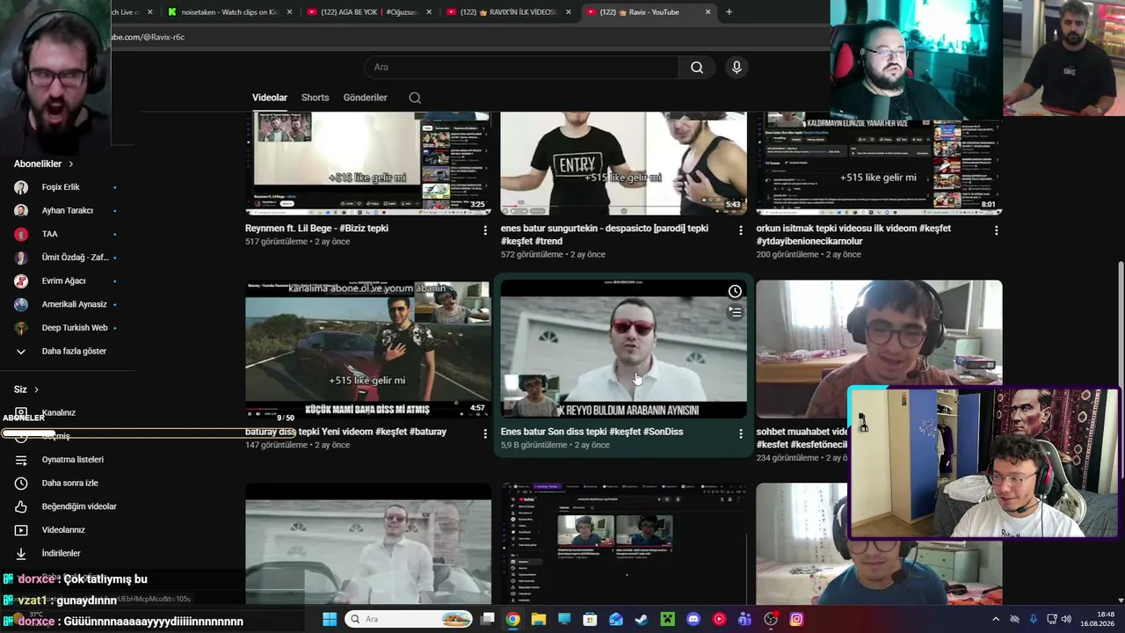Go to Kanalınız in the sidebar
The width and height of the screenshot is (1125, 633).
point(58,413)
